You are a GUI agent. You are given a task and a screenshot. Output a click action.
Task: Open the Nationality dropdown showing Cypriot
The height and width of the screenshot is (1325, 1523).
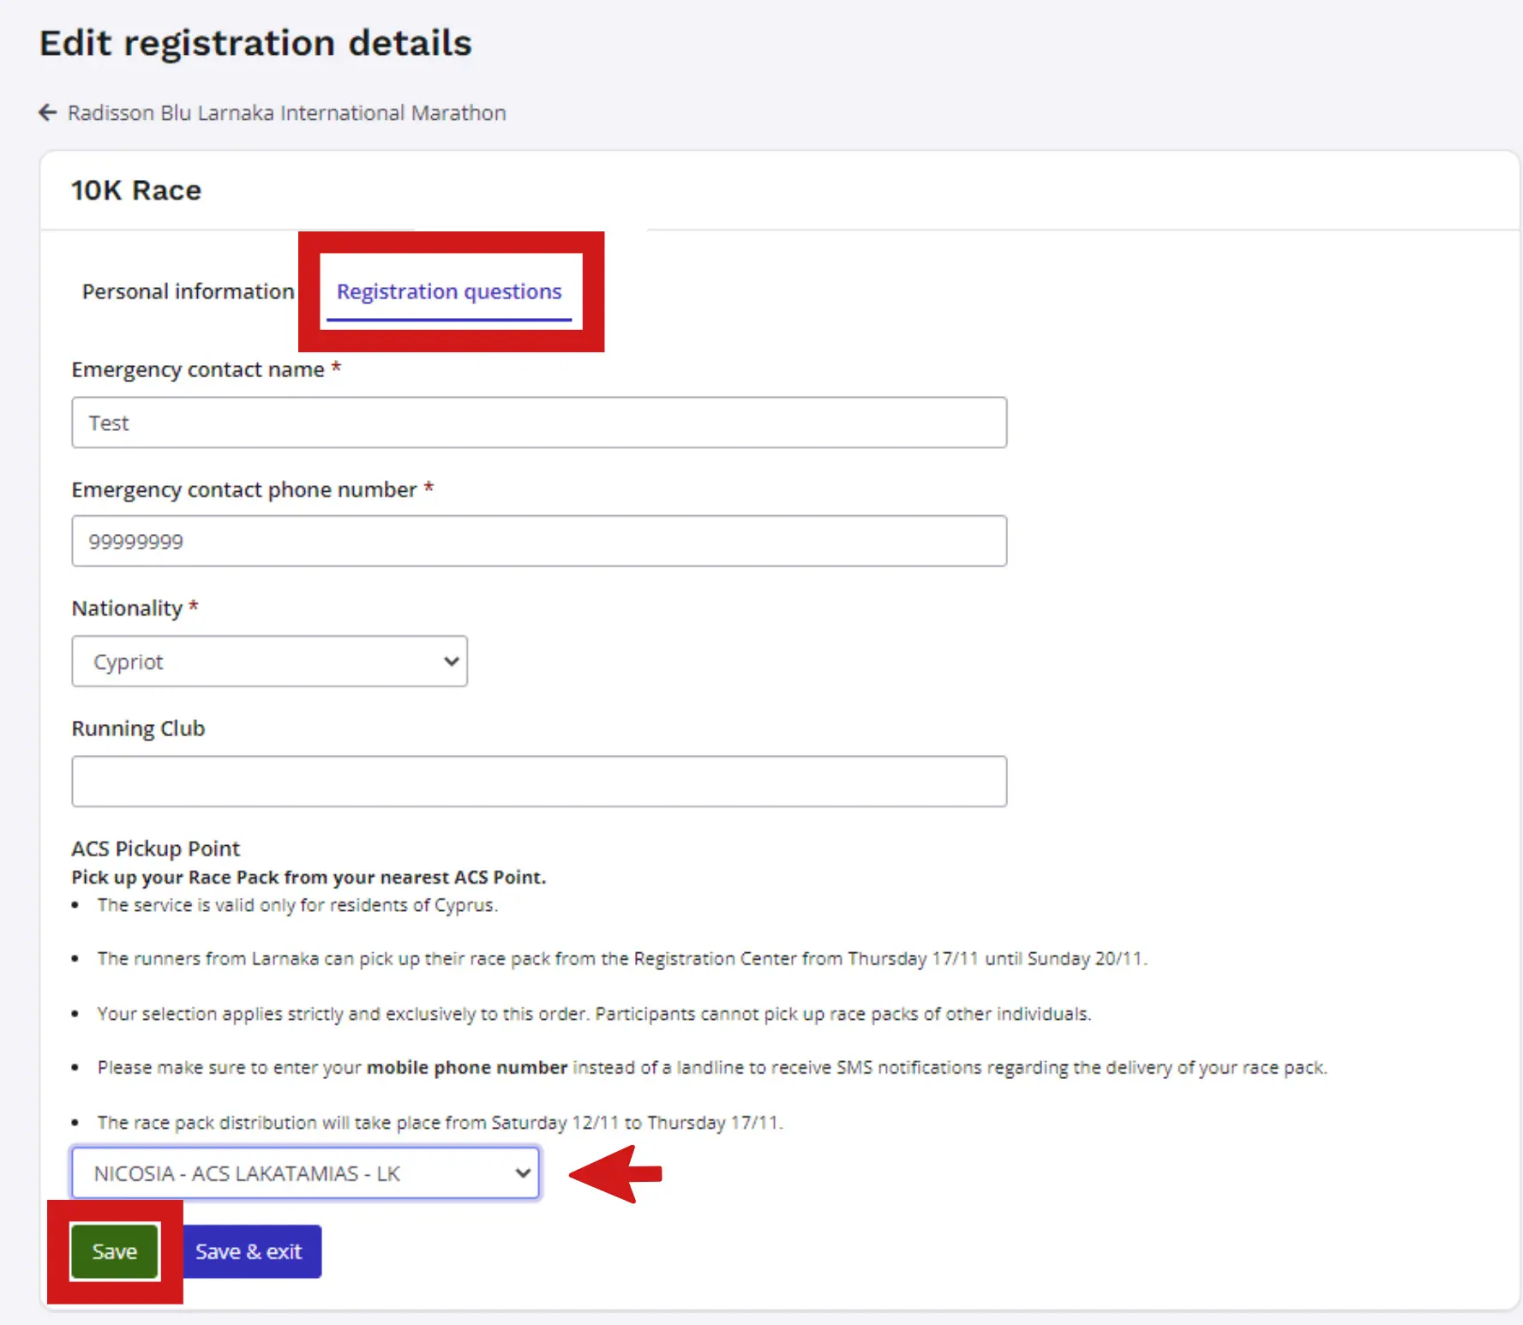point(270,661)
